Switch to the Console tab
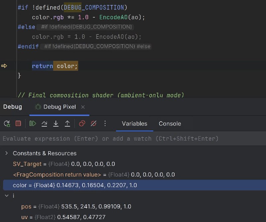 click(x=170, y=124)
